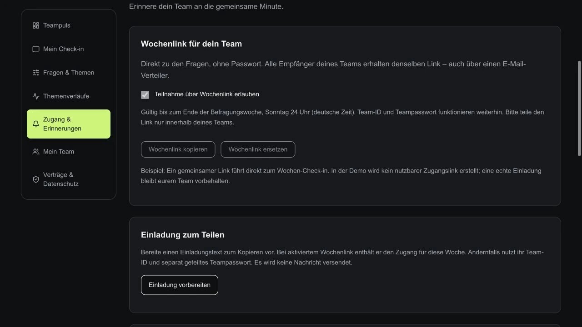582x327 pixels.
Task: Open Verträge & Datenschutz page
Action: pyautogui.click(x=69, y=179)
